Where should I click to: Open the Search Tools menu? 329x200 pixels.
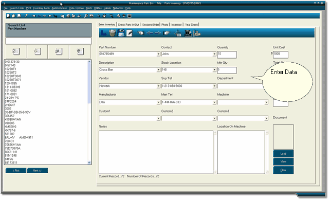tap(17, 8)
